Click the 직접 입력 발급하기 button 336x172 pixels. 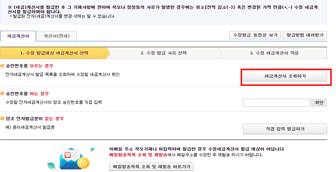click(x=285, y=129)
